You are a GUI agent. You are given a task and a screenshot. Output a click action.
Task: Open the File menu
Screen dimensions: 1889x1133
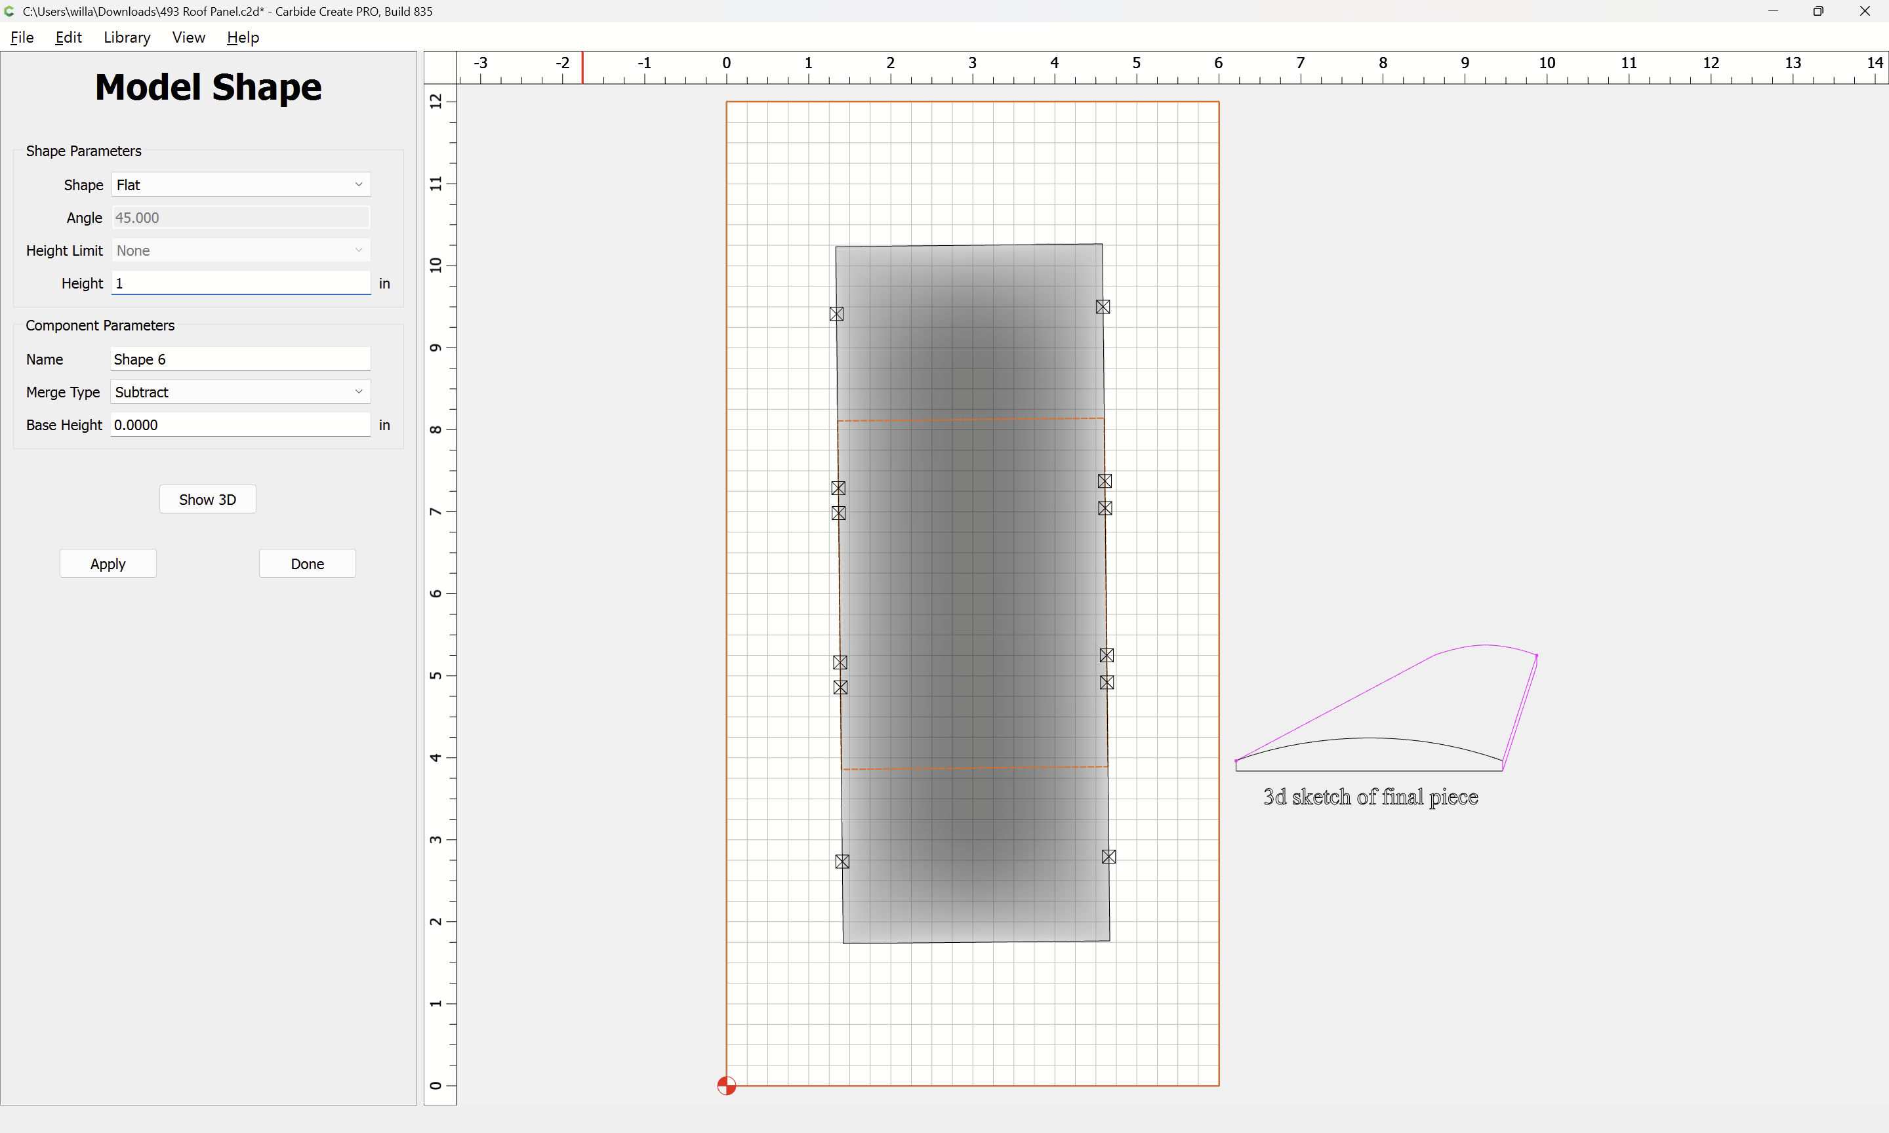coord(22,37)
